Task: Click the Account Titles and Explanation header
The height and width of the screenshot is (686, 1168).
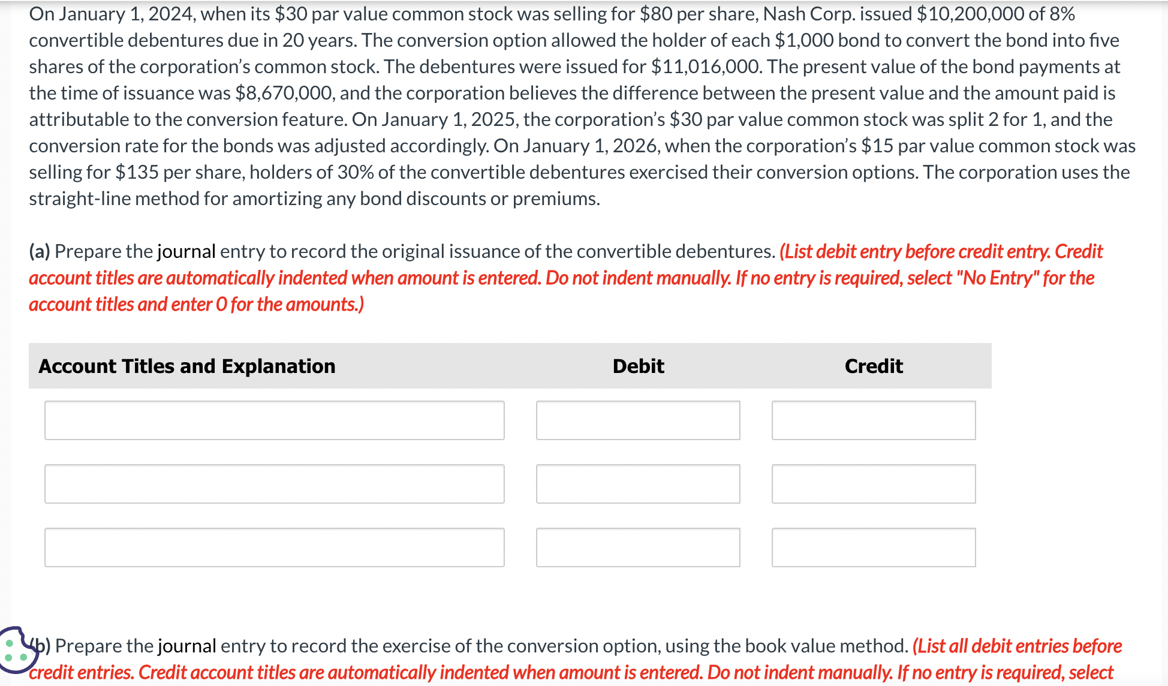Action: pyautogui.click(x=186, y=366)
